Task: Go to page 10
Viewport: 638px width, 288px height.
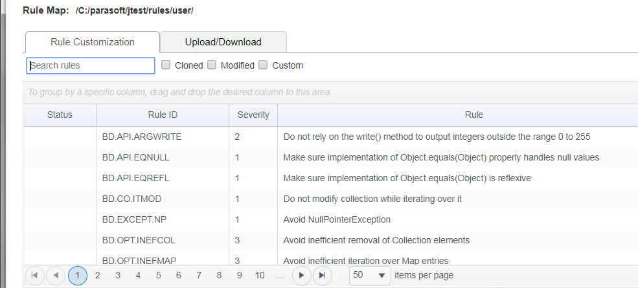Action: (x=260, y=276)
